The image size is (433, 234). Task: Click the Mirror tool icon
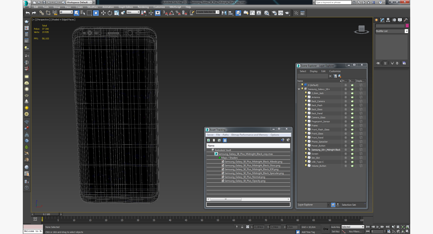224,13
